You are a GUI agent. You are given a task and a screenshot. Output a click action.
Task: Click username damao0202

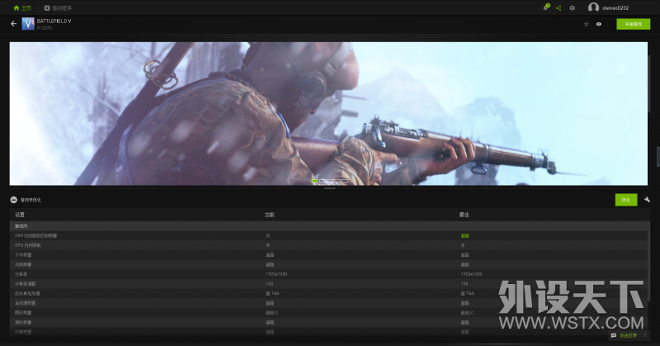615,8
